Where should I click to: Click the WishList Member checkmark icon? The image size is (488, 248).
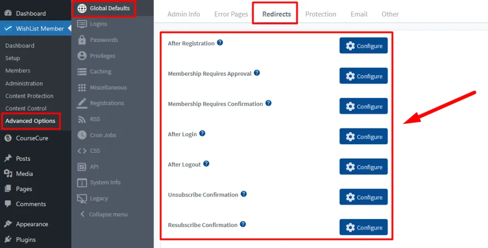click(8, 28)
